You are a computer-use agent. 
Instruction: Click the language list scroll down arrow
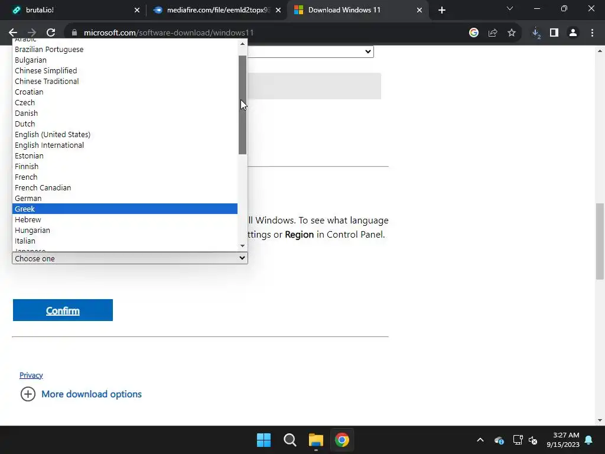point(242,245)
